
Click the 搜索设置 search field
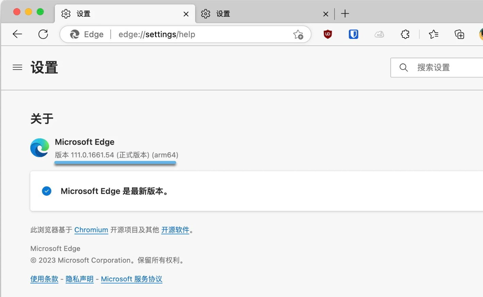click(437, 68)
